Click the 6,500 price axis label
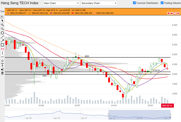This screenshot has height=122, width=181. 174,25
